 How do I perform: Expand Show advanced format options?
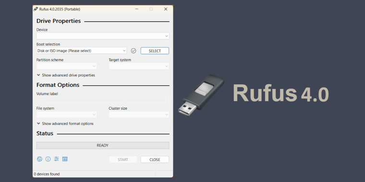tap(65, 124)
